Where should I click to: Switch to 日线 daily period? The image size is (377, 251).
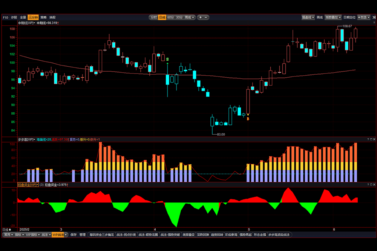click(162, 17)
